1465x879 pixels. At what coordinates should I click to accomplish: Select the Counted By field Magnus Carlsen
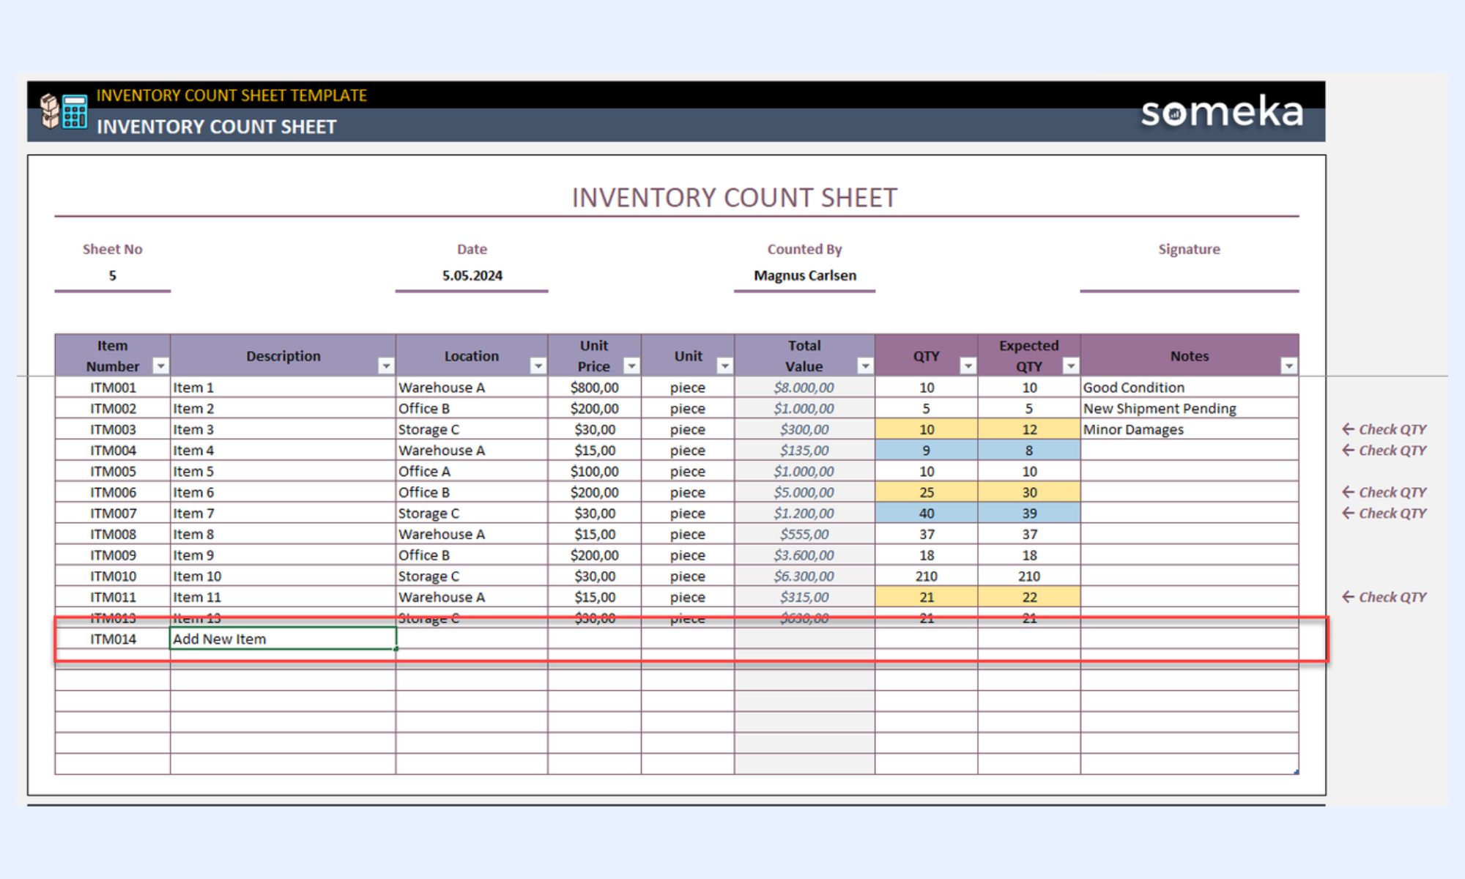click(805, 275)
